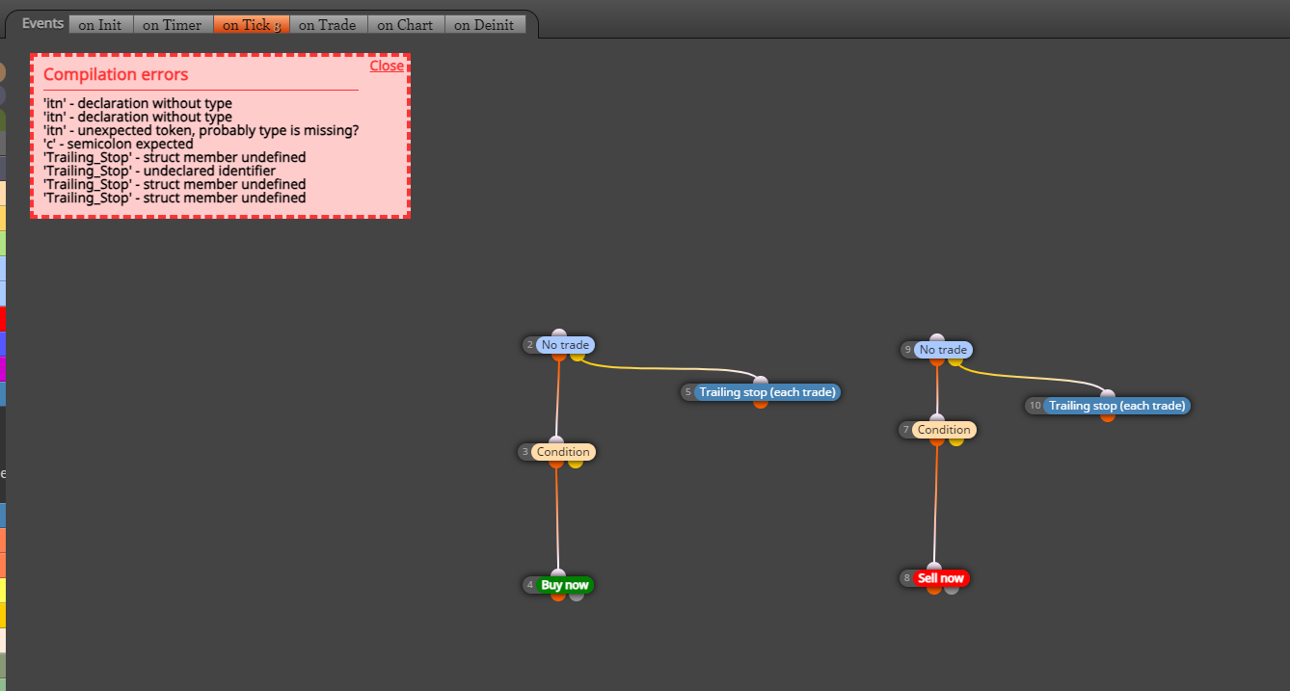Click orange output port under Trailing stop block 10

coord(1108,417)
